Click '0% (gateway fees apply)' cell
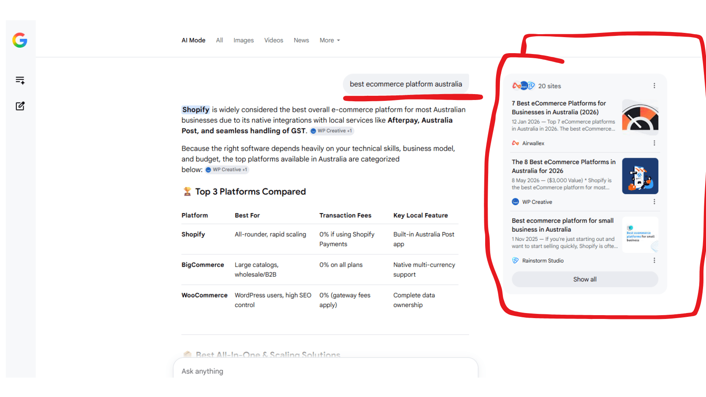The image size is (706, 397). (345, 300)
